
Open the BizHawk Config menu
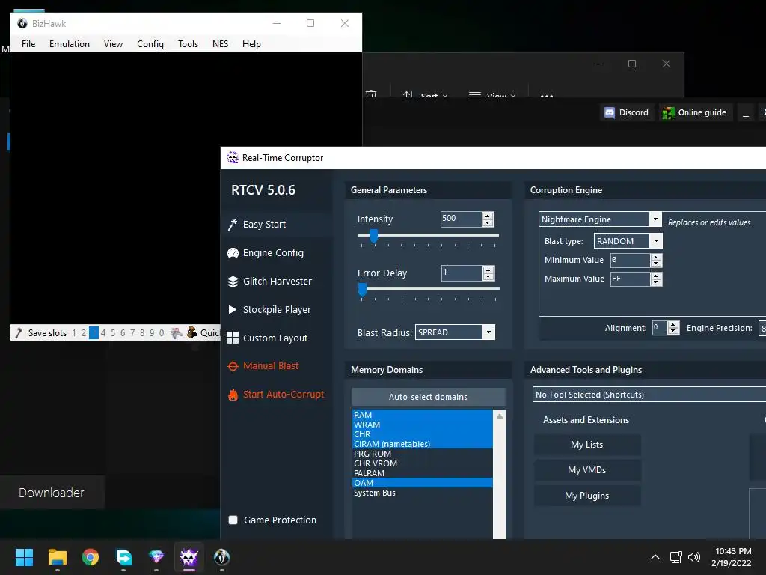coord(150,44)
